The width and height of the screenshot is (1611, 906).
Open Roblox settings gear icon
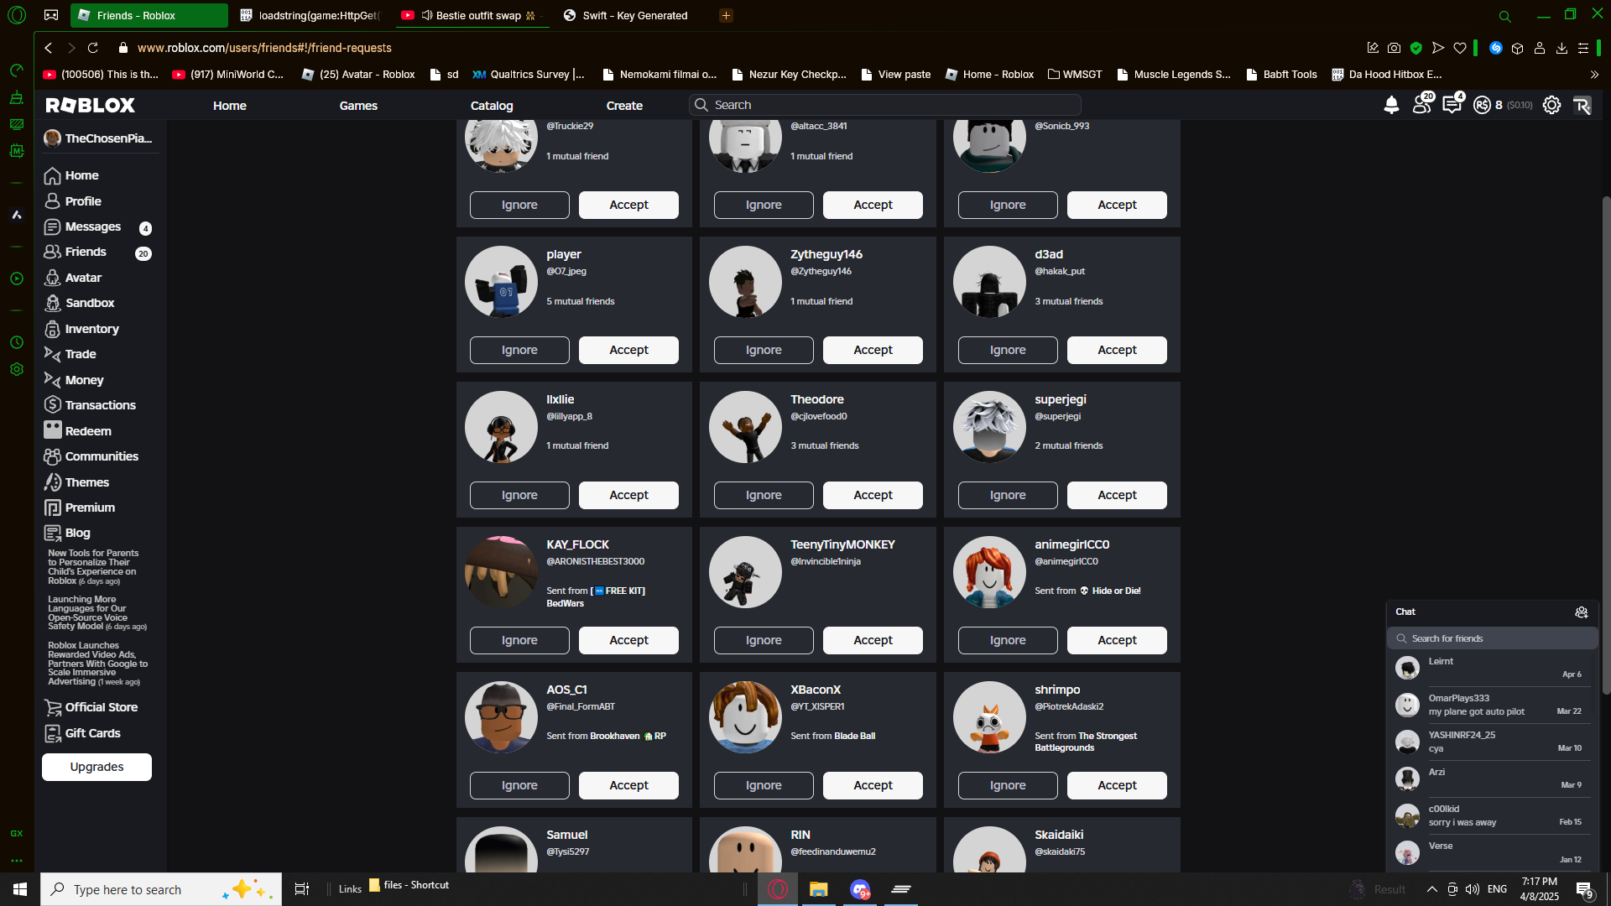click(1551, 105)
